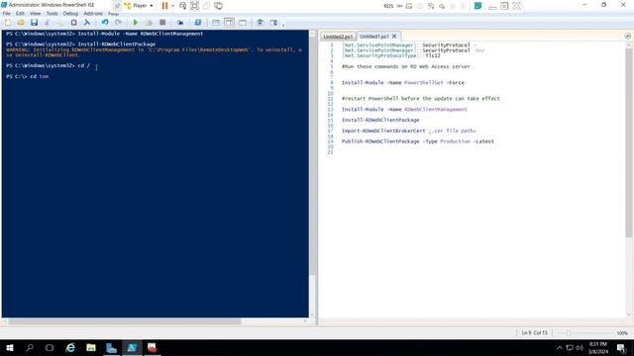The height and width of the screenshot is (356, 634).
Task: Stop operation using the square stop icon
Action: 162,23
